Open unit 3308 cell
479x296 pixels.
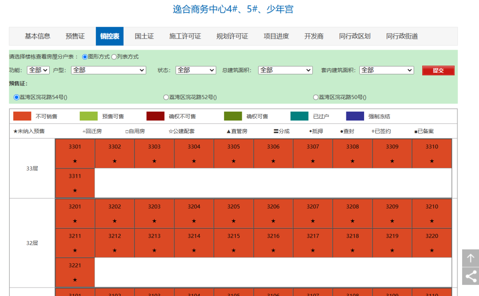(353, 153)
